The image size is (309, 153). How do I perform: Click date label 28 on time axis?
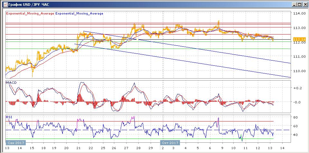(138, 148)
